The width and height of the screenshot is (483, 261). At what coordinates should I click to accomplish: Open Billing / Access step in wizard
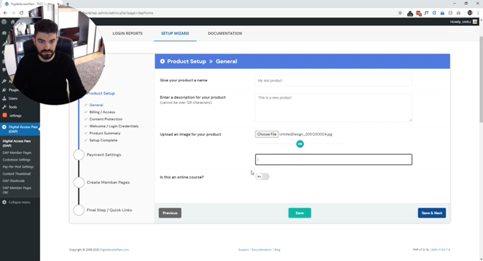click(x=102, y=112)
